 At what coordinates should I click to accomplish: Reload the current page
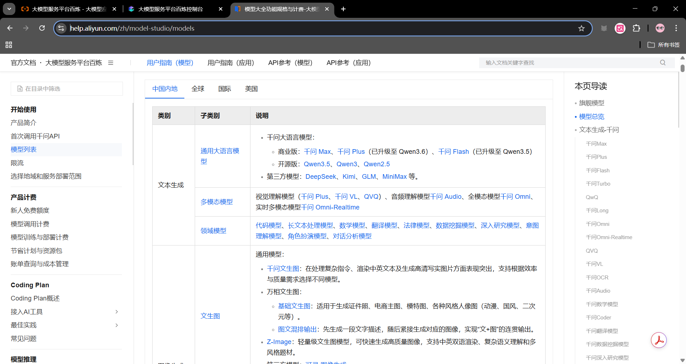[42, 28]
